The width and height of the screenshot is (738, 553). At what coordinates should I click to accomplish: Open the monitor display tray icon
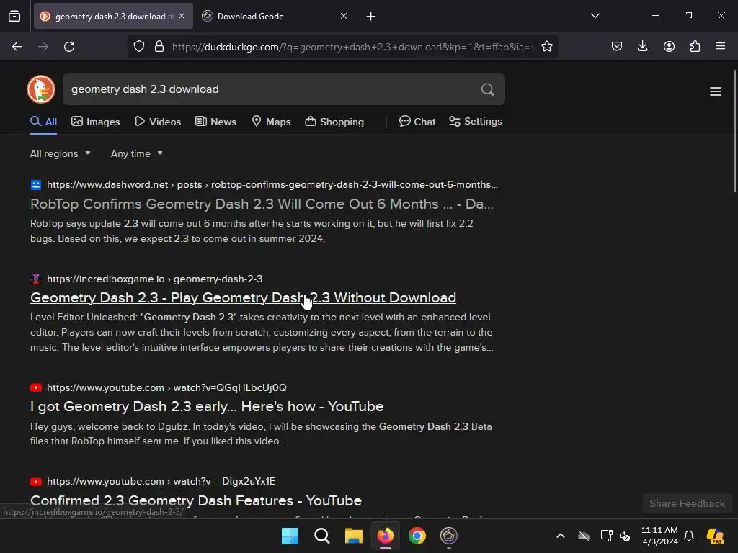[x=606, y=536]
